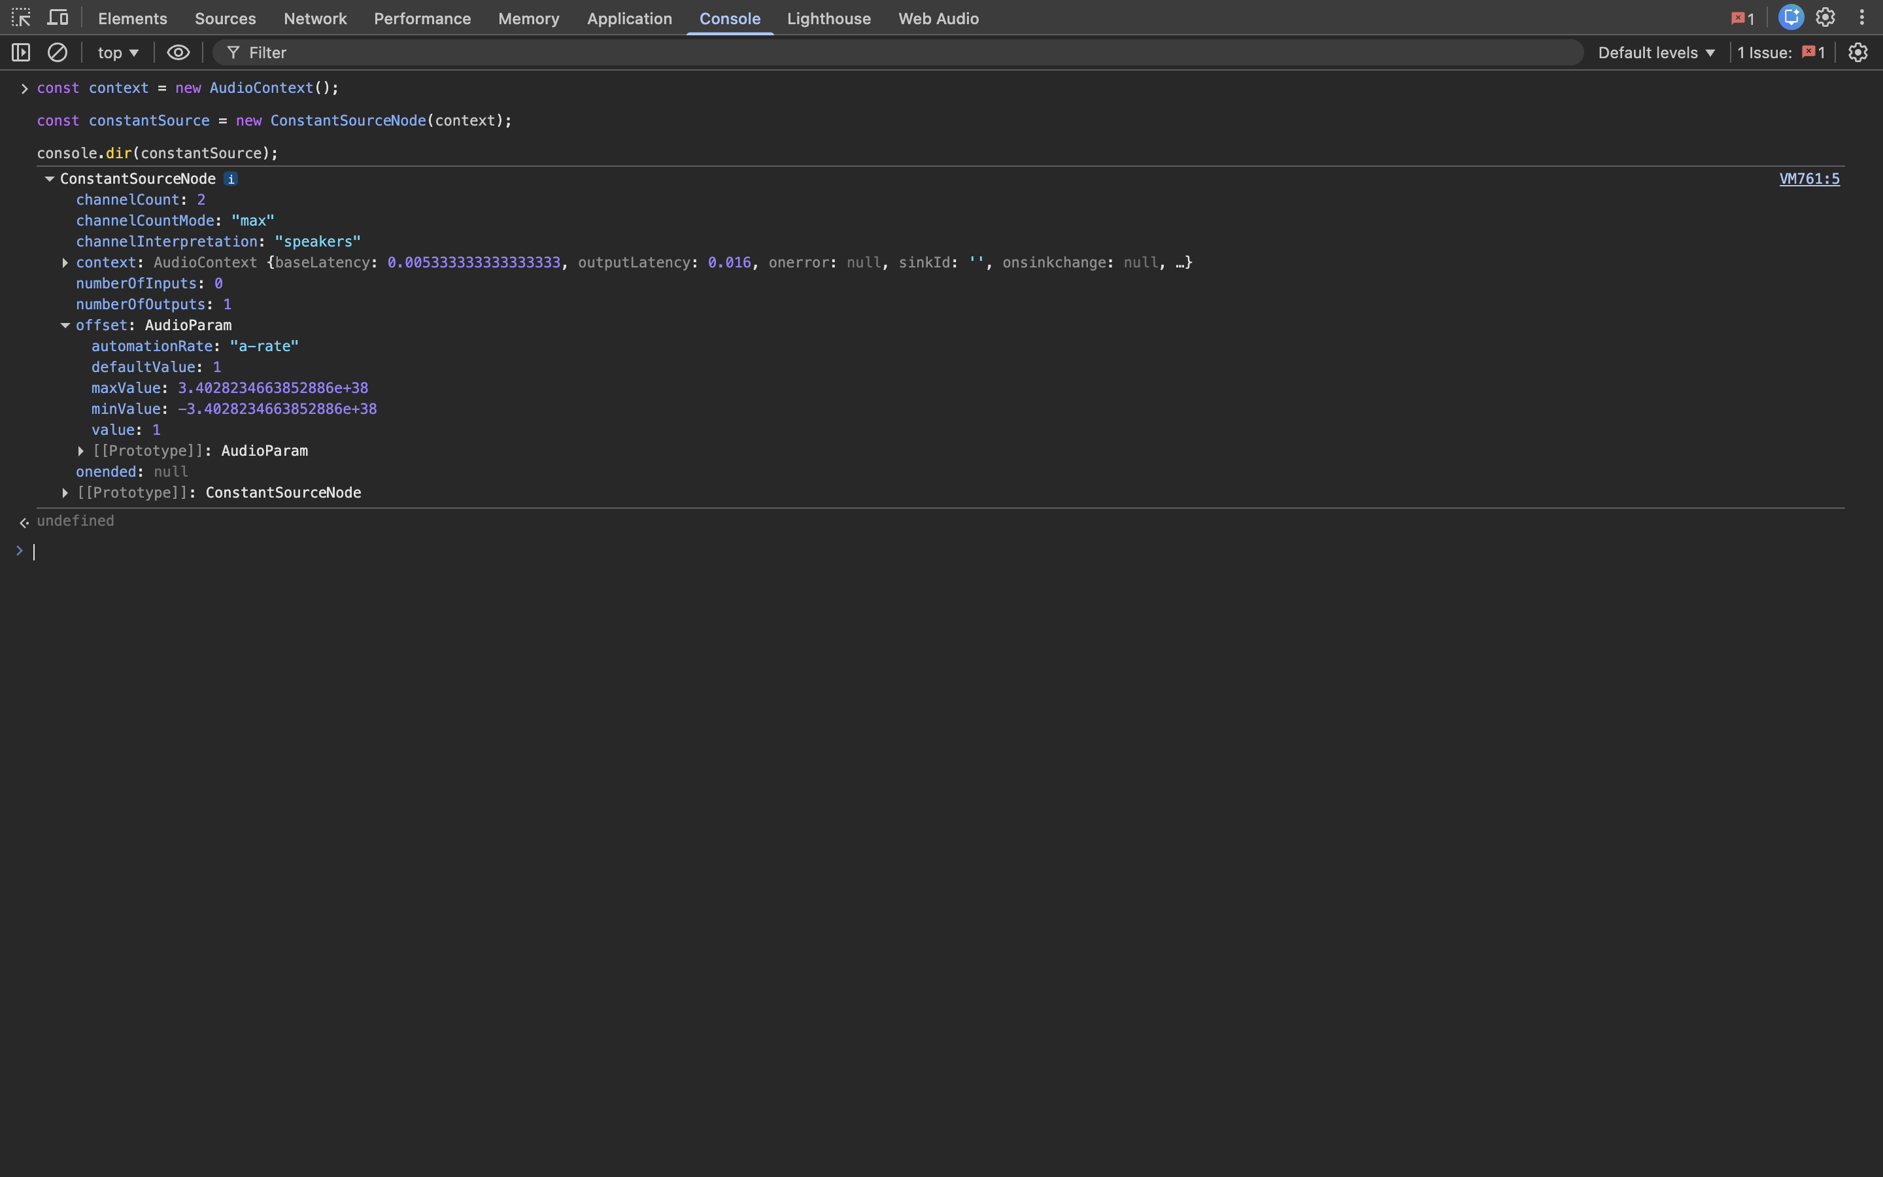
Task: Collapse the offset AudioParam property
Action: (x=65, y=326)
